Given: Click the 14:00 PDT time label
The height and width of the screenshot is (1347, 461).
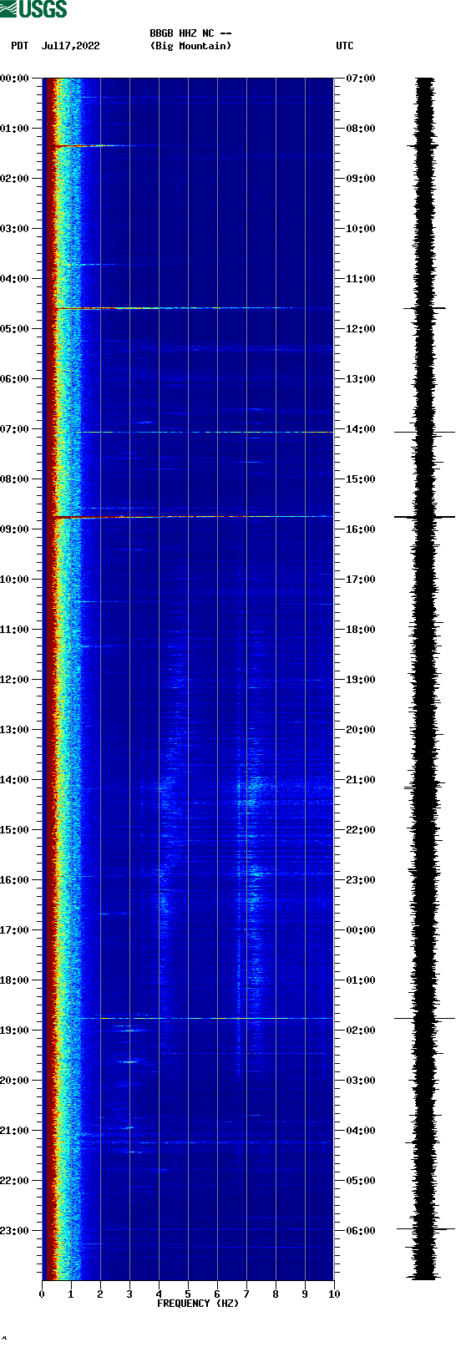Looking at the screenshot, I should point(14,780).
